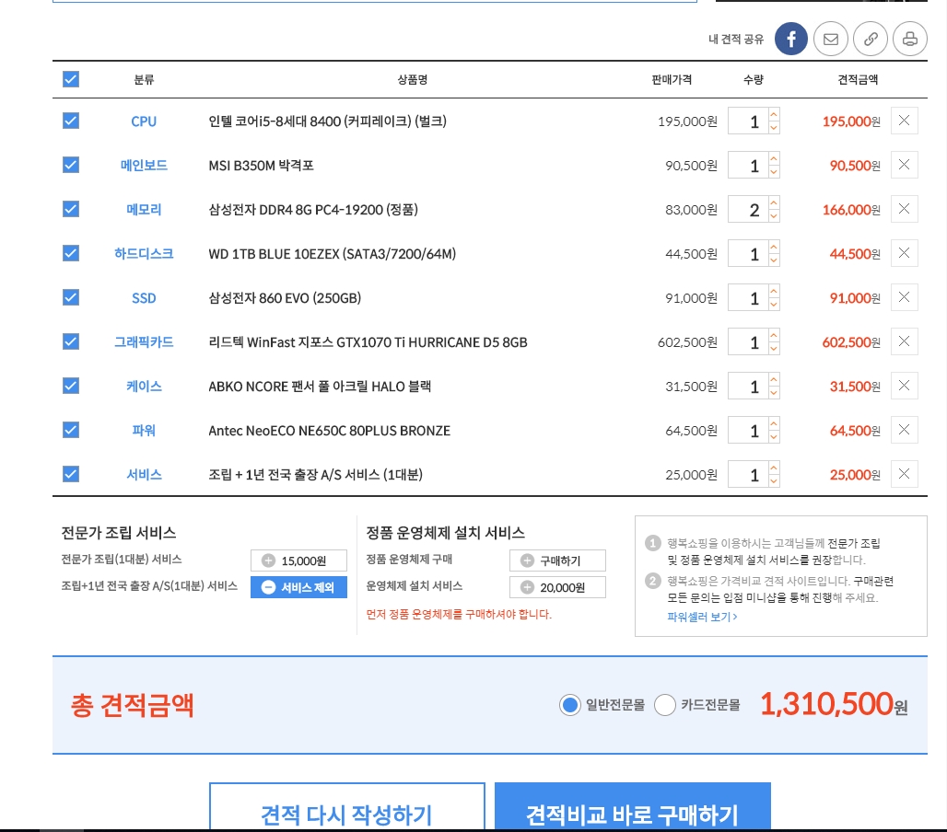The width and height of the screenshot is (947, 832).
Task: Click 견적비교 바로 구매하기 button
Action: tap(632, 806)
